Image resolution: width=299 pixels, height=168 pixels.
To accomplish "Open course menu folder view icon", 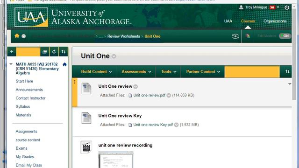I will click(x=45, y=52).
